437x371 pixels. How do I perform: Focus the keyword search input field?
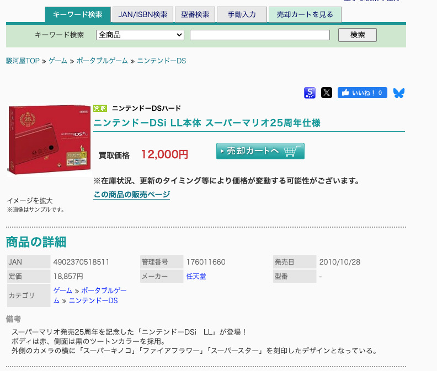tap(260, 35)
